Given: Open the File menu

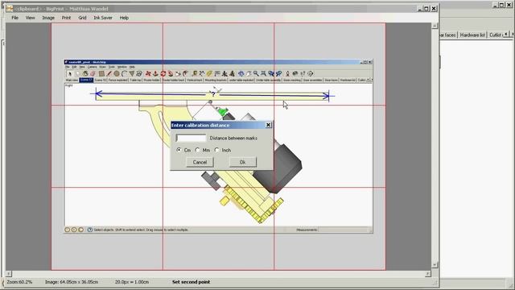Looking at the screenshot, I should pyautogui.click(x=14, y=18).
